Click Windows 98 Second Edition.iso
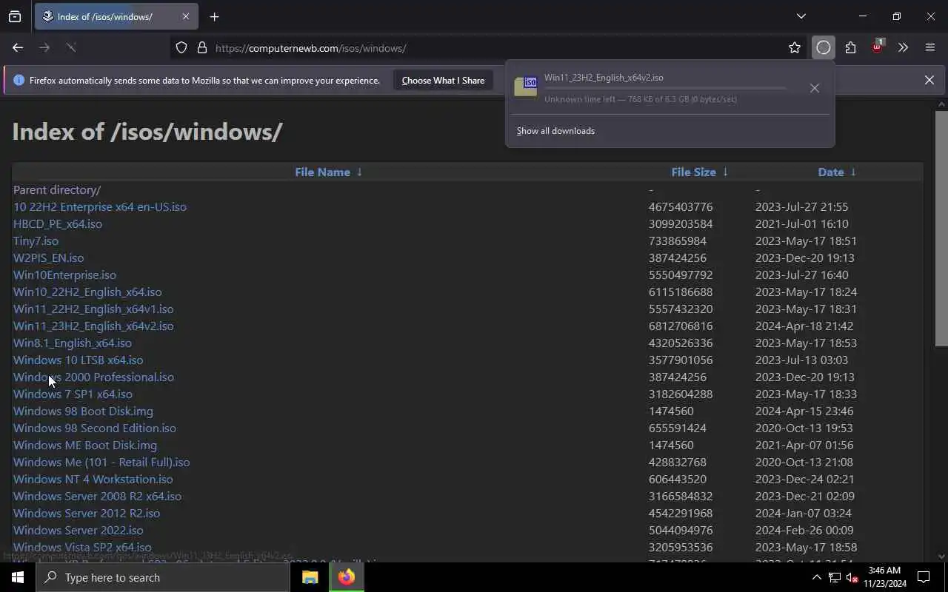948x592 pixels. pyautogui.click(x=95, y=428)
